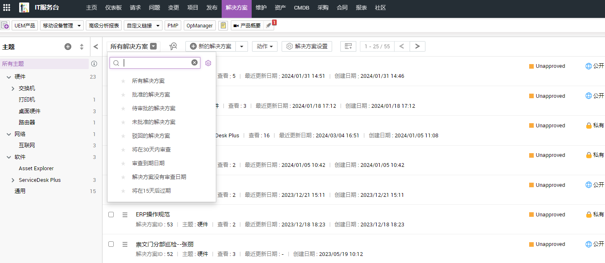Star the 批准的解决方案 filter as favorite

click(123, 95)
